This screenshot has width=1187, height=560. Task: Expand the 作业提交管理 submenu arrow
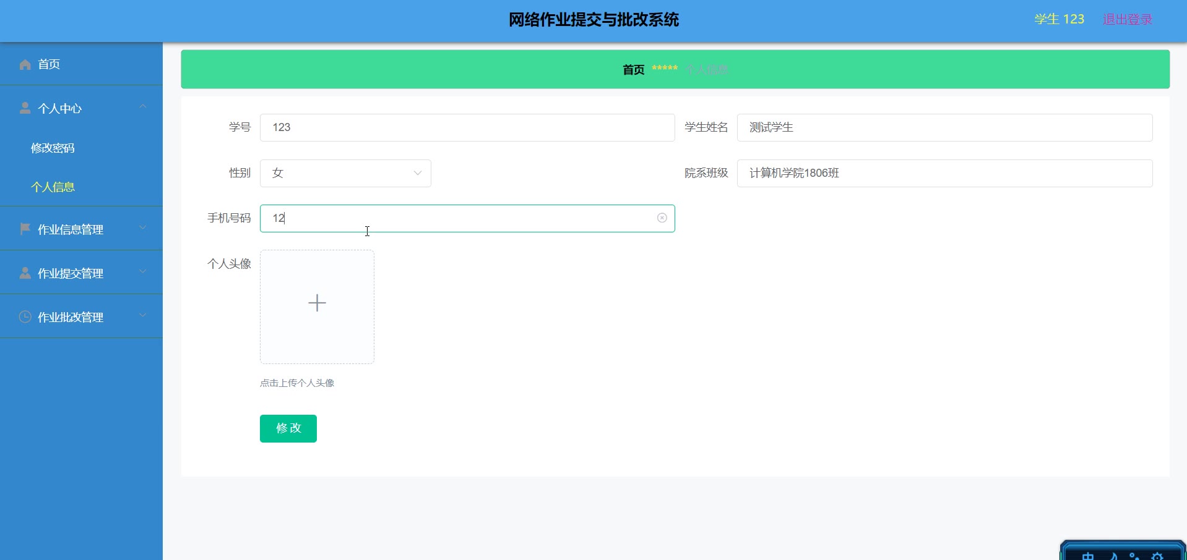pyautogui.click(x=143, y=272)
